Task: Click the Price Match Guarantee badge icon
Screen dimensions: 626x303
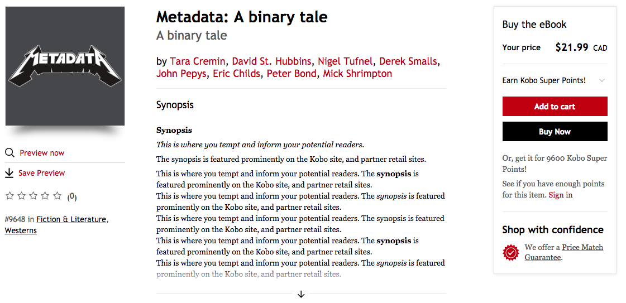Action: click(x=511, y=253)
